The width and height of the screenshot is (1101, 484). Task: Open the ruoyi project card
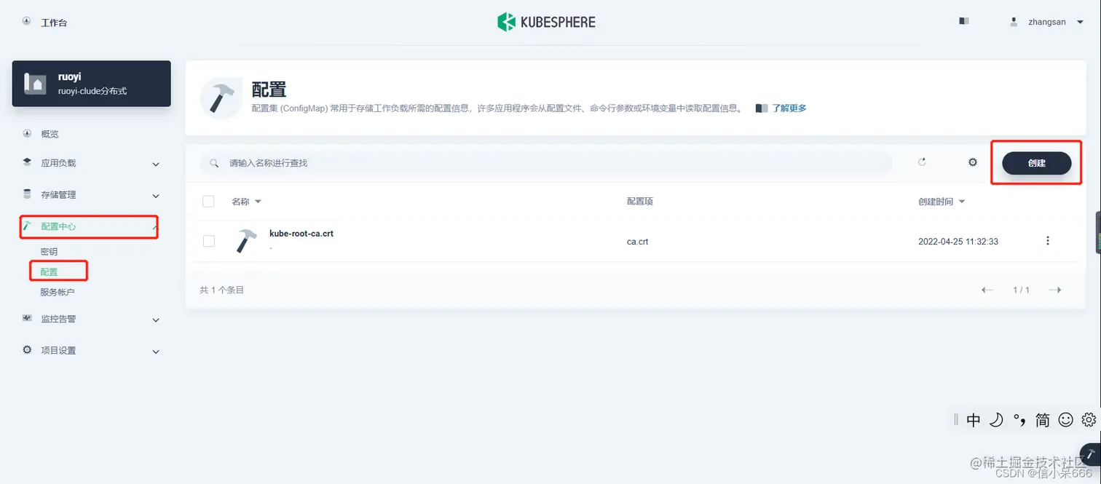92,84
